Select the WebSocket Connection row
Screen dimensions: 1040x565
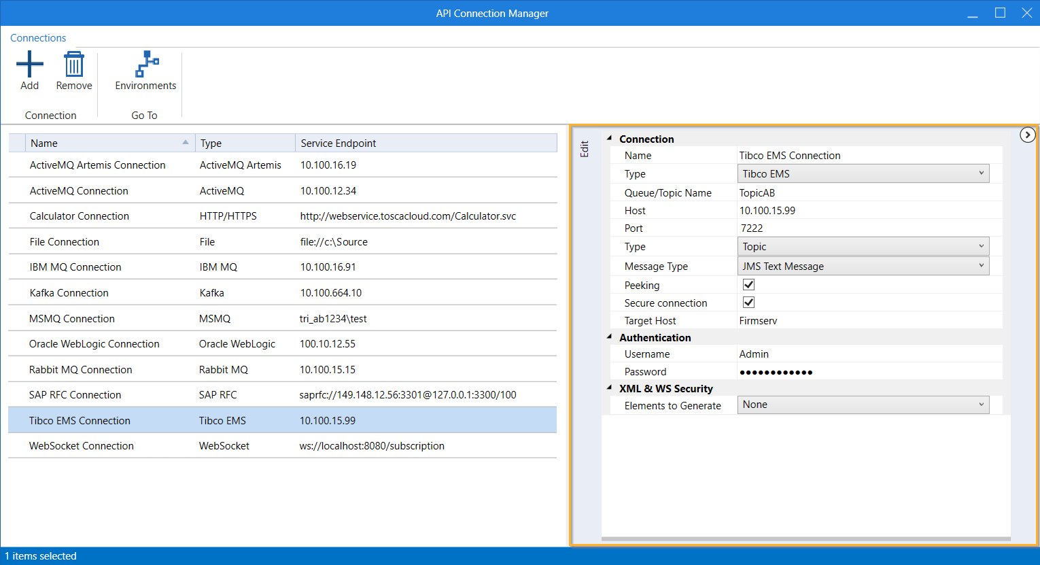[82, 446]
